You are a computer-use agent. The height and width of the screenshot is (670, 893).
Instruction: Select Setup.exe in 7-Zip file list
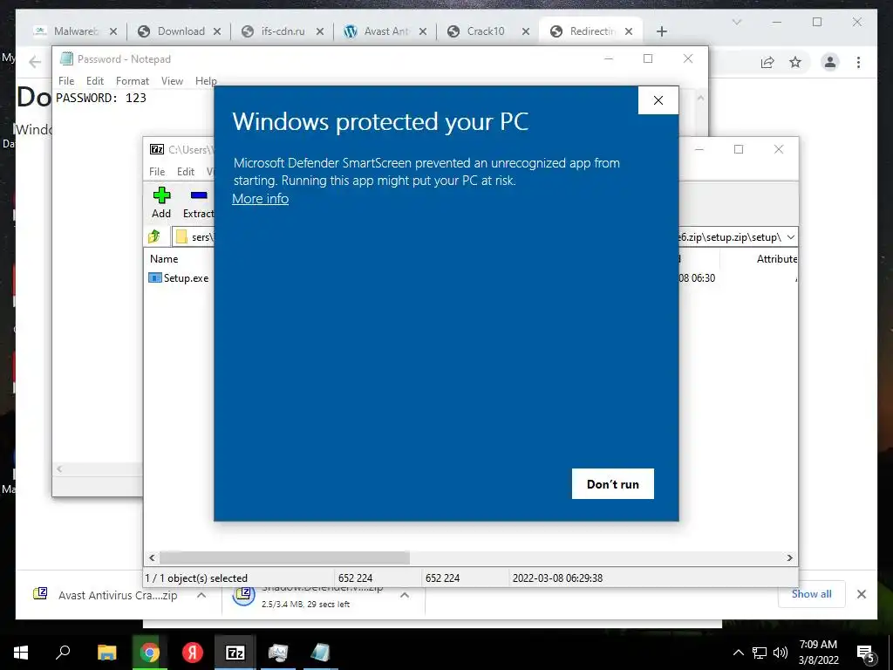point(179,278)
